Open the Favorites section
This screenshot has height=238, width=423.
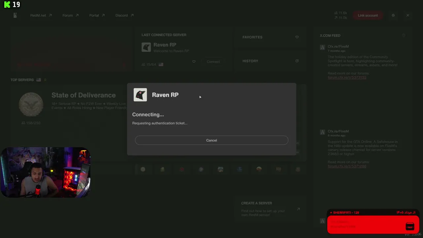point(271,37)
